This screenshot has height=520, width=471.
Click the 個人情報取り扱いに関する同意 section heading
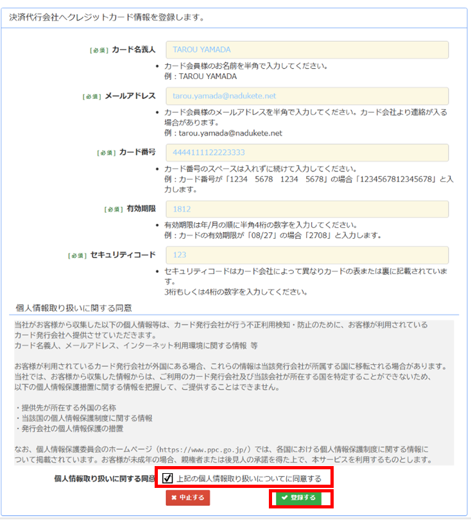pyautogui.click(x=73, y=308)
